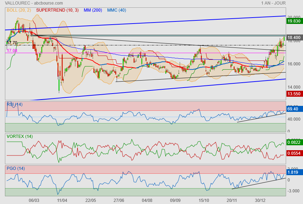
Task: Click the RSI (14) indicator label
Action: pyautogui.click(x=14, y=104)
